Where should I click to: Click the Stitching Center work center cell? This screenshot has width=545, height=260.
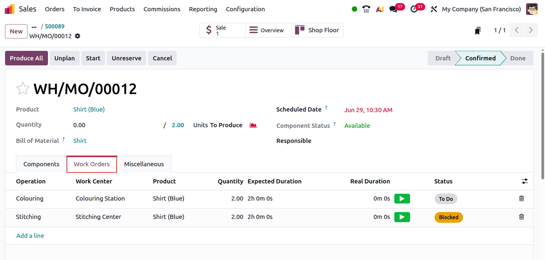point(98,217)
